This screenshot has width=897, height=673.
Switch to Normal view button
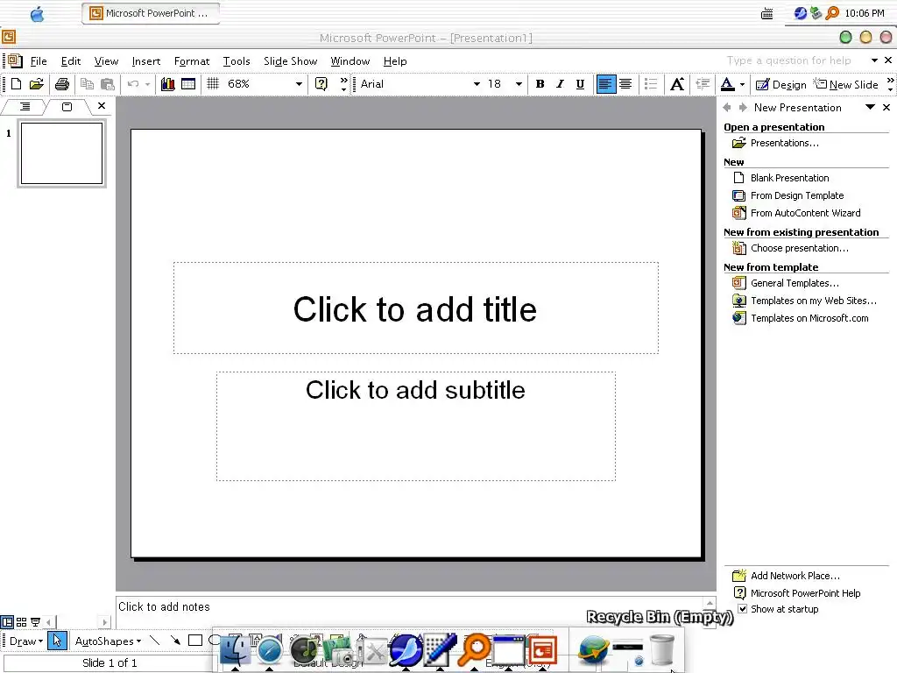[7, 622]
